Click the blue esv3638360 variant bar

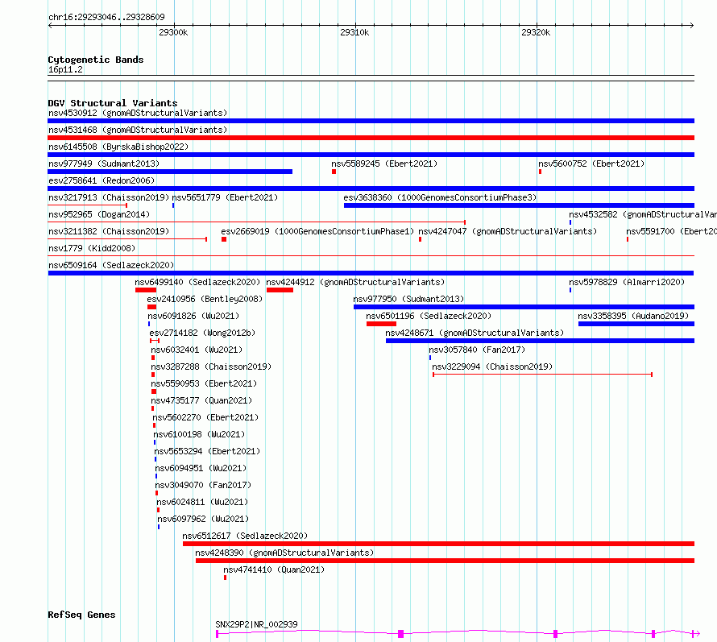pyautogui.click(x=519, y=205)
